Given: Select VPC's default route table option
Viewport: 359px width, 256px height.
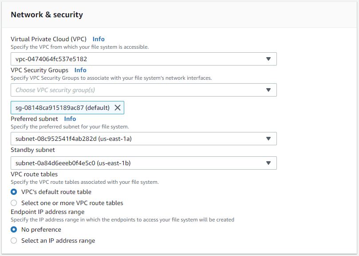Looking at the screenshot, I should [14, 192].
